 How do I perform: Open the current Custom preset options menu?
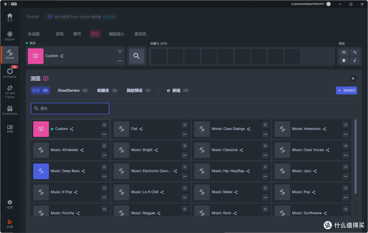(120, 61)
